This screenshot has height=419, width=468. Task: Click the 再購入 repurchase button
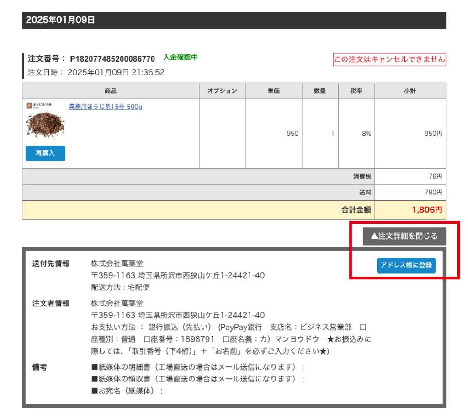pyautogui.click(x=45, y=153)
